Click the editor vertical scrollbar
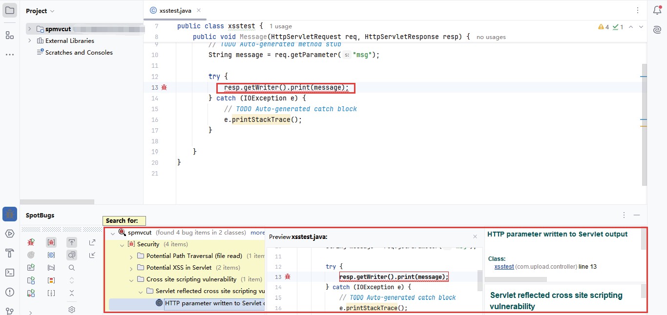Viewport: 667px width, 315px height. 645,124
